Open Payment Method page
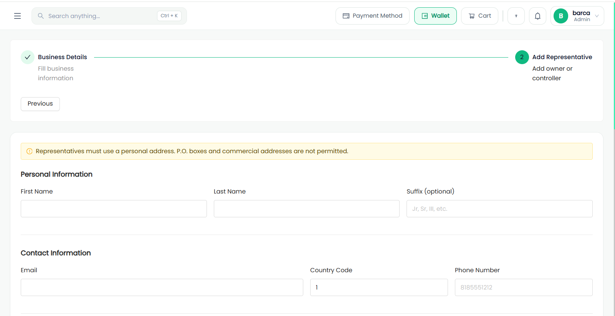 [372, 16]
